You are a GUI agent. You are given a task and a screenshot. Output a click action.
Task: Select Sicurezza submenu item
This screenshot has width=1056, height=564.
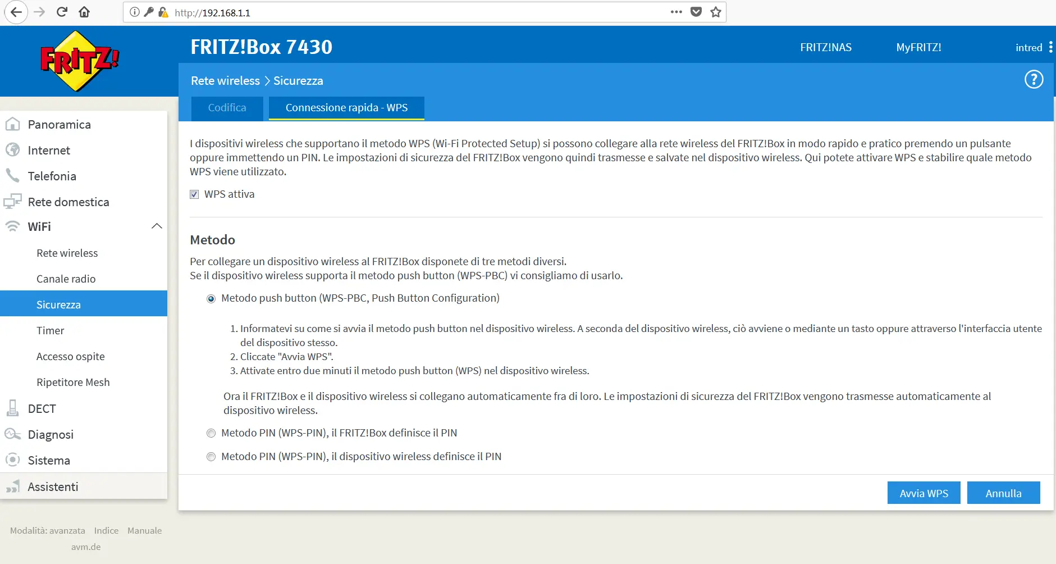click(x=84, y=304)
